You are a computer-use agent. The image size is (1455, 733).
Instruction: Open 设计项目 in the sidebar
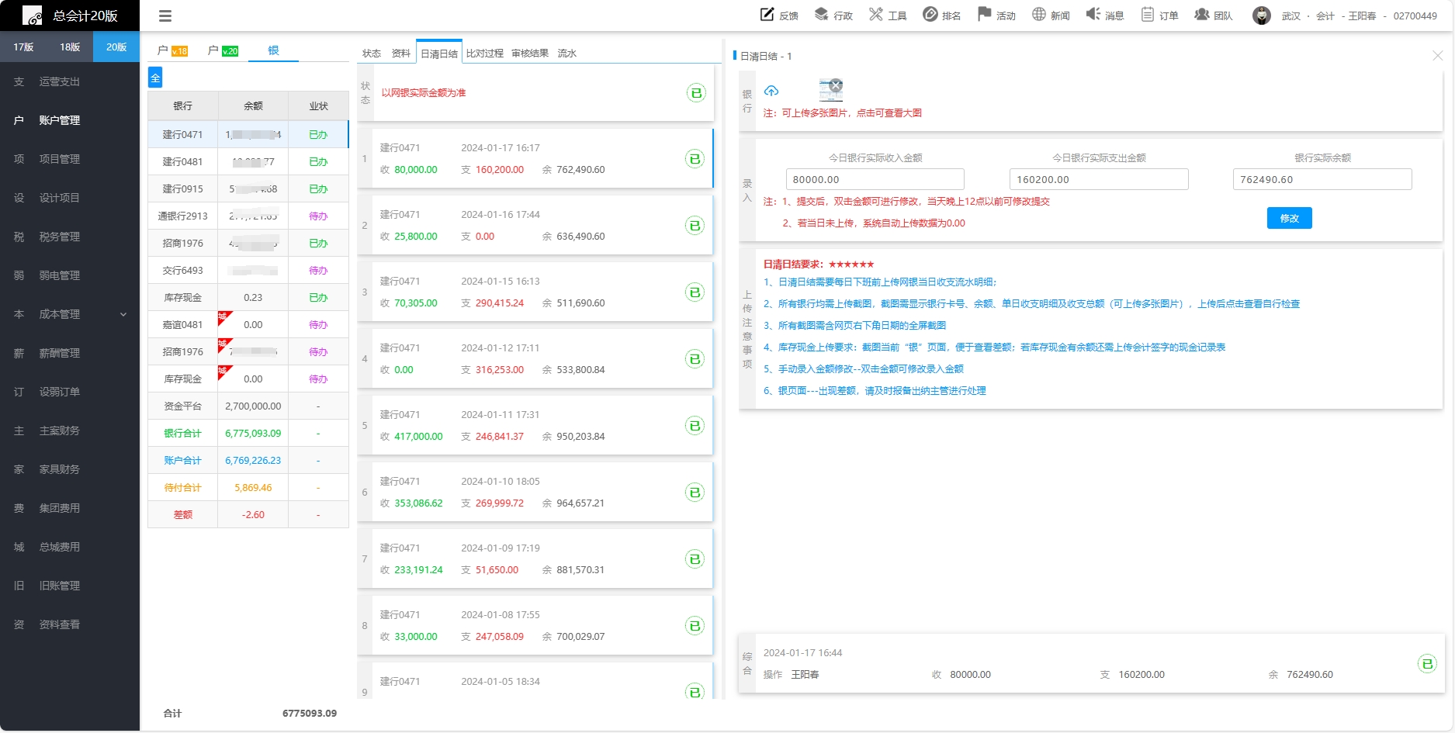pos(60,198)
